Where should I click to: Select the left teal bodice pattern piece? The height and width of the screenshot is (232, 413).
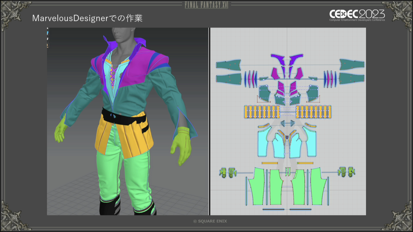[264, 93]
